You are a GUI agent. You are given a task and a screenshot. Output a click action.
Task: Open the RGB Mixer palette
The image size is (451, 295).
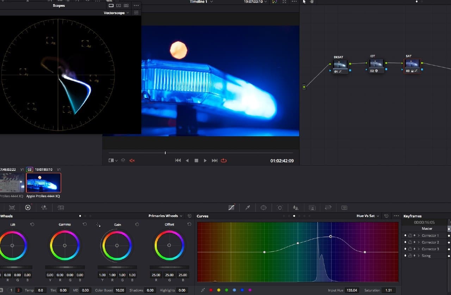44,207
